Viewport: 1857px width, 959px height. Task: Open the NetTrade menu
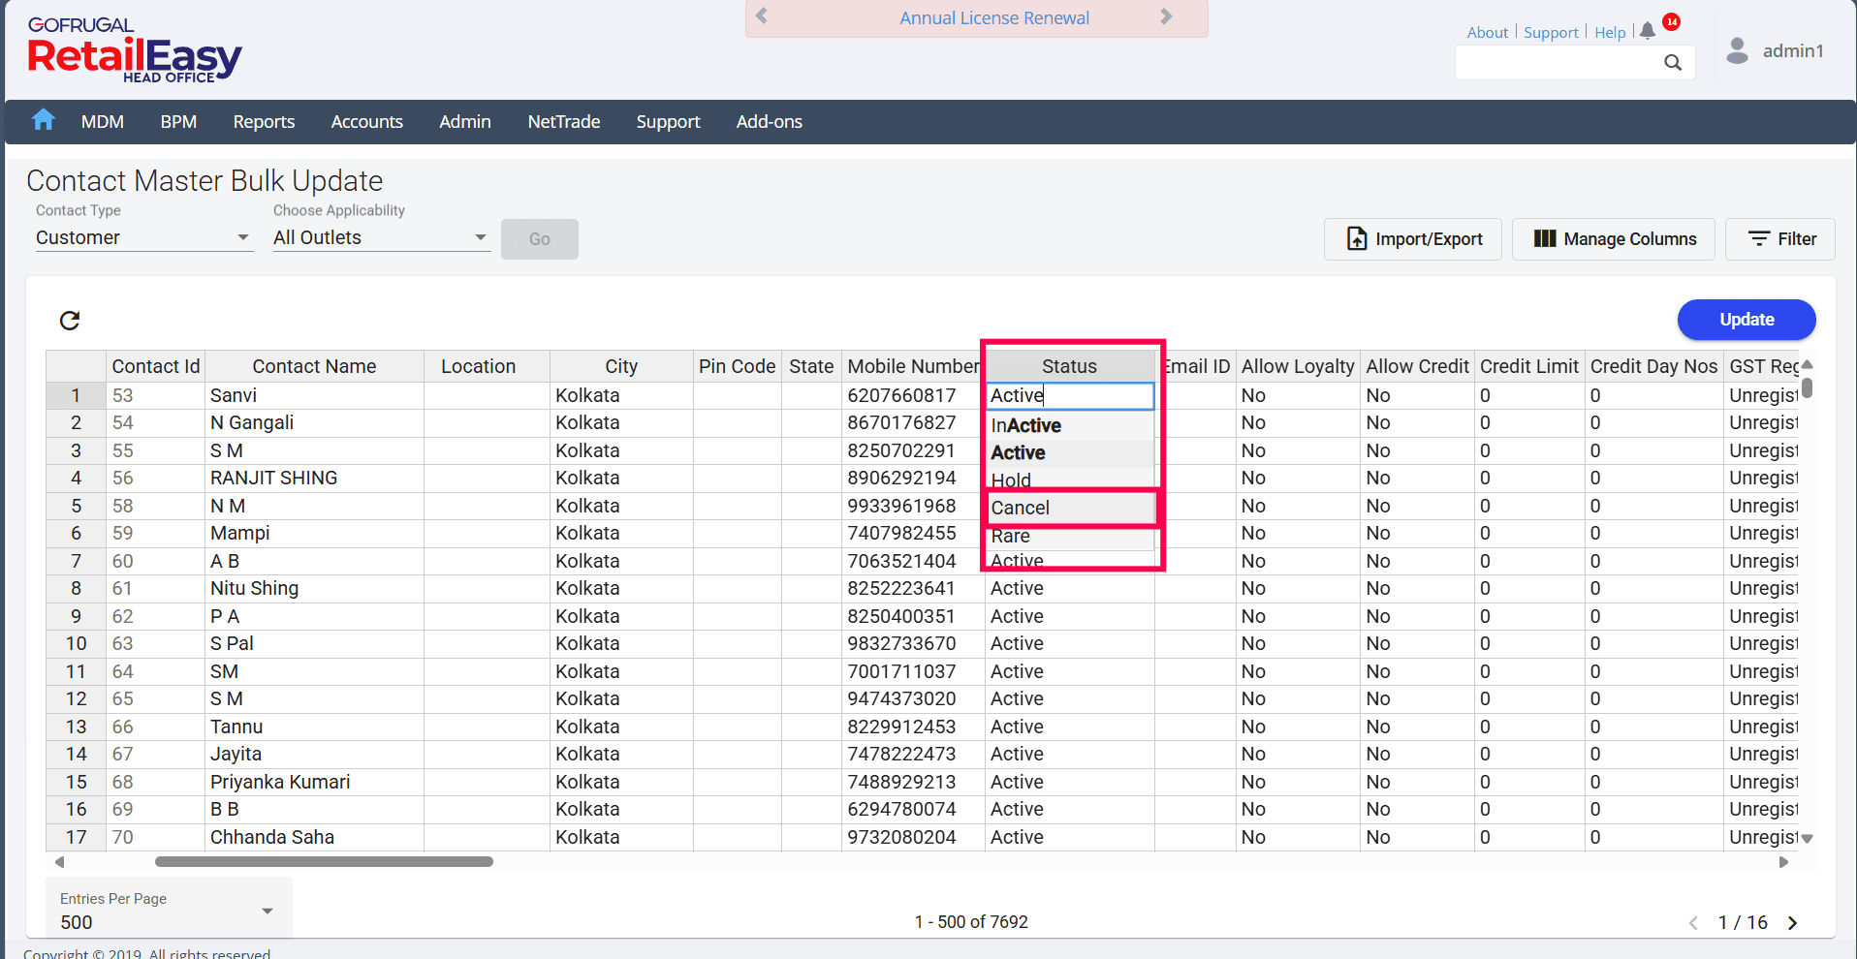point(564,122)
